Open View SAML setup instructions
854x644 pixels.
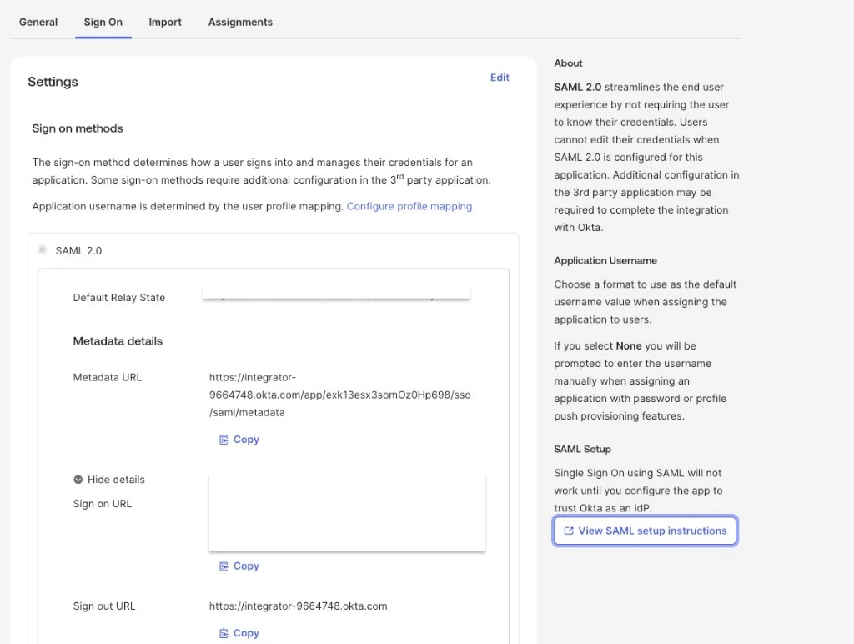point(645,531)
